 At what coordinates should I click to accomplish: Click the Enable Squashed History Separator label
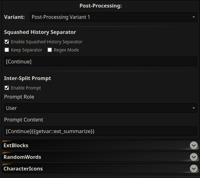click(x=47, y=42)
